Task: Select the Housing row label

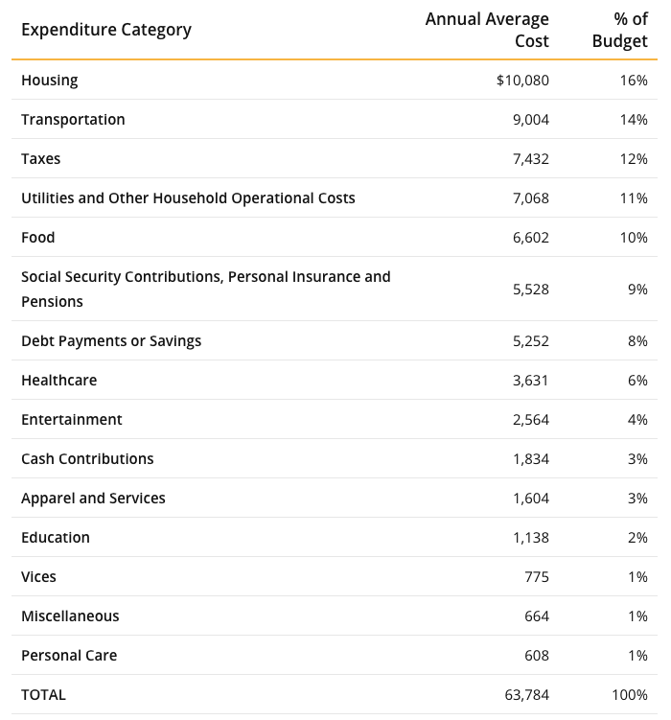Action: tap(50, 81)
